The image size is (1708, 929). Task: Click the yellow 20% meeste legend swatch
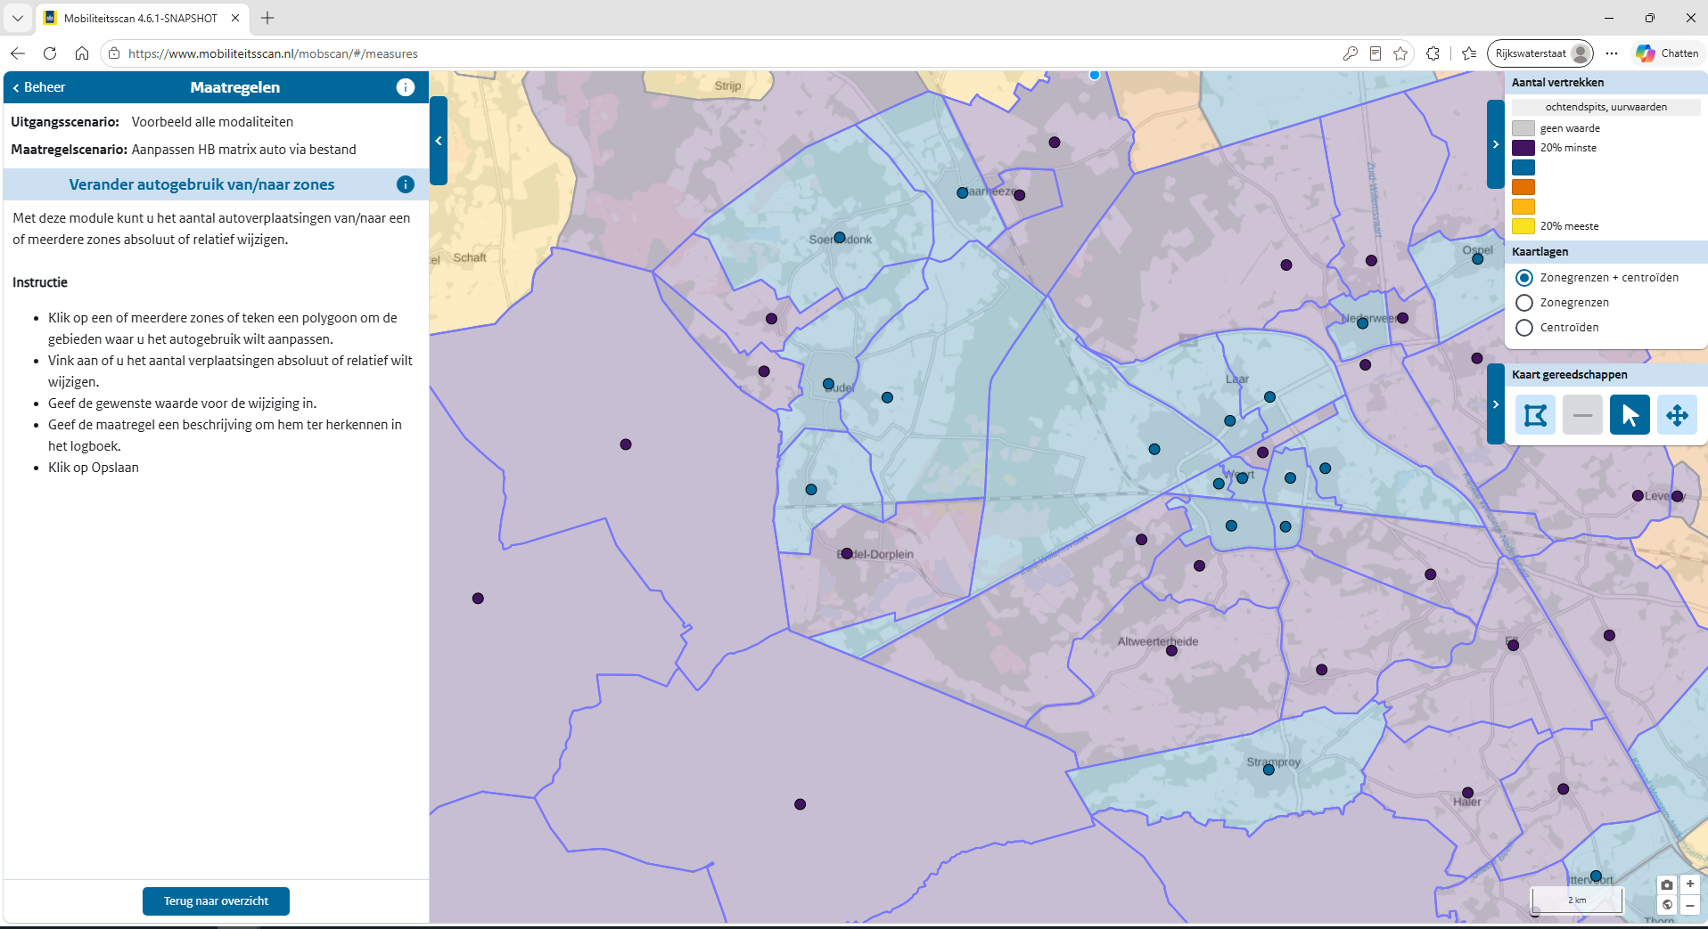coord(1523,226)
